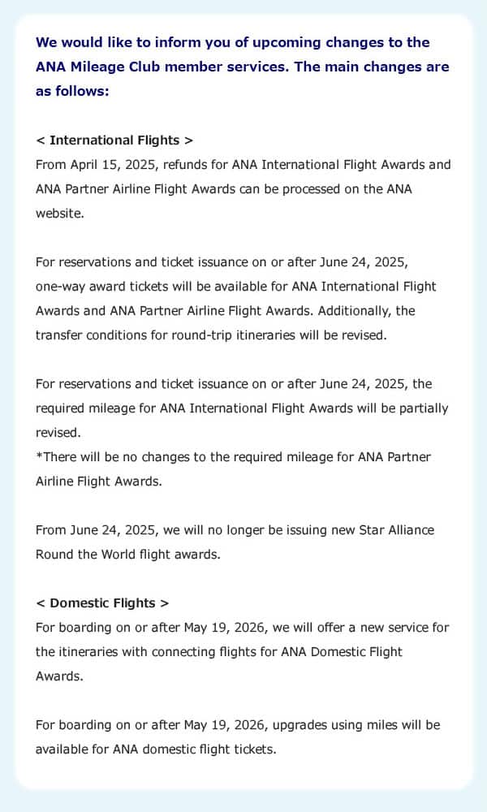Click the line starting "required mileage for ANA International"
Viewport: 487px width, 812px height.
coord(241,408)
